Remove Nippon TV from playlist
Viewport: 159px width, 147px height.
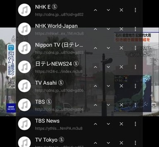(x=121, y=48)
